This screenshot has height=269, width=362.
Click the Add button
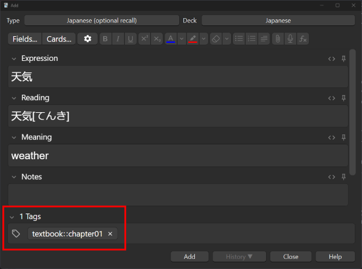(189, 256)
